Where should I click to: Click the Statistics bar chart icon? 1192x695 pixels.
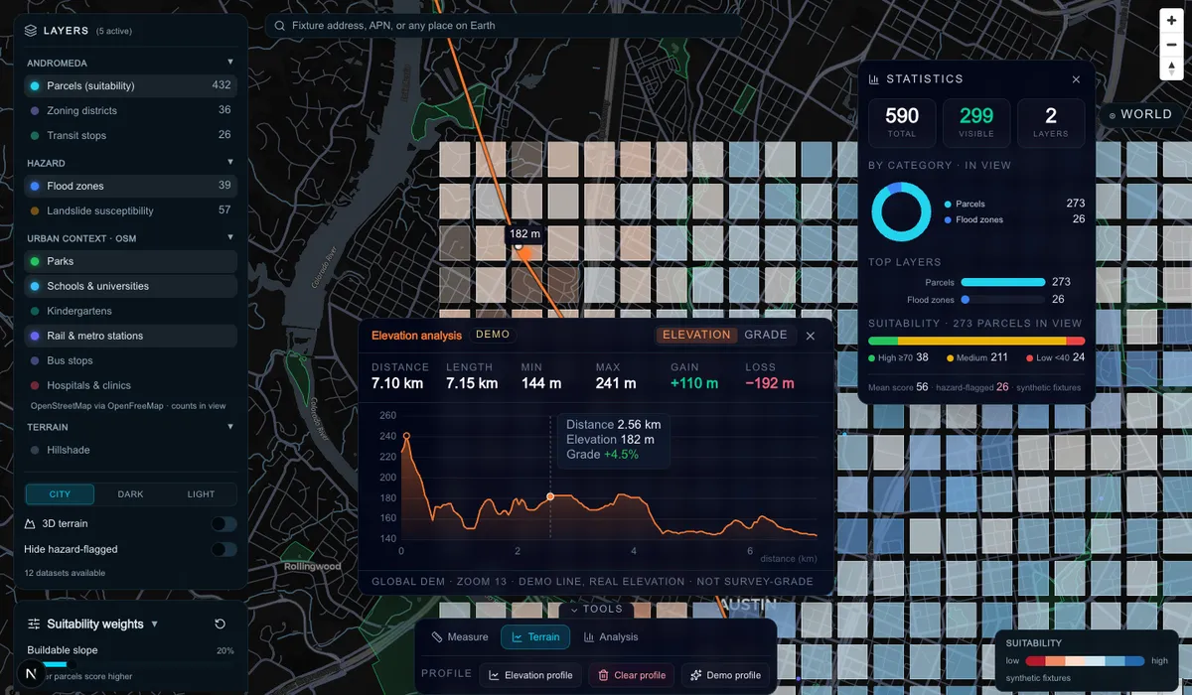874,79
